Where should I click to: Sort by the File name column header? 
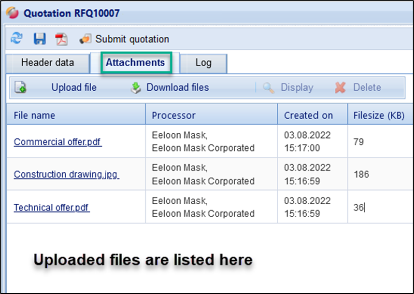point(34,115)
